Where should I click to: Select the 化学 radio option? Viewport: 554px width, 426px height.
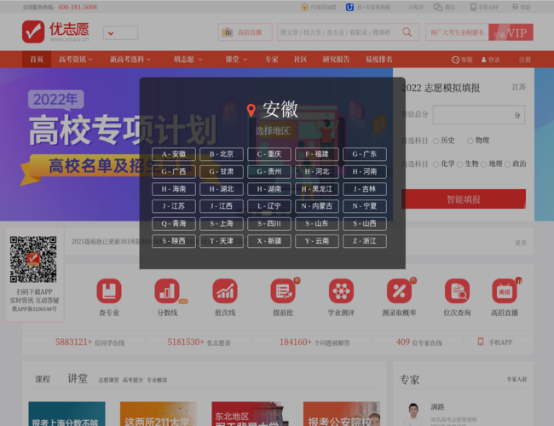point(436,164)
